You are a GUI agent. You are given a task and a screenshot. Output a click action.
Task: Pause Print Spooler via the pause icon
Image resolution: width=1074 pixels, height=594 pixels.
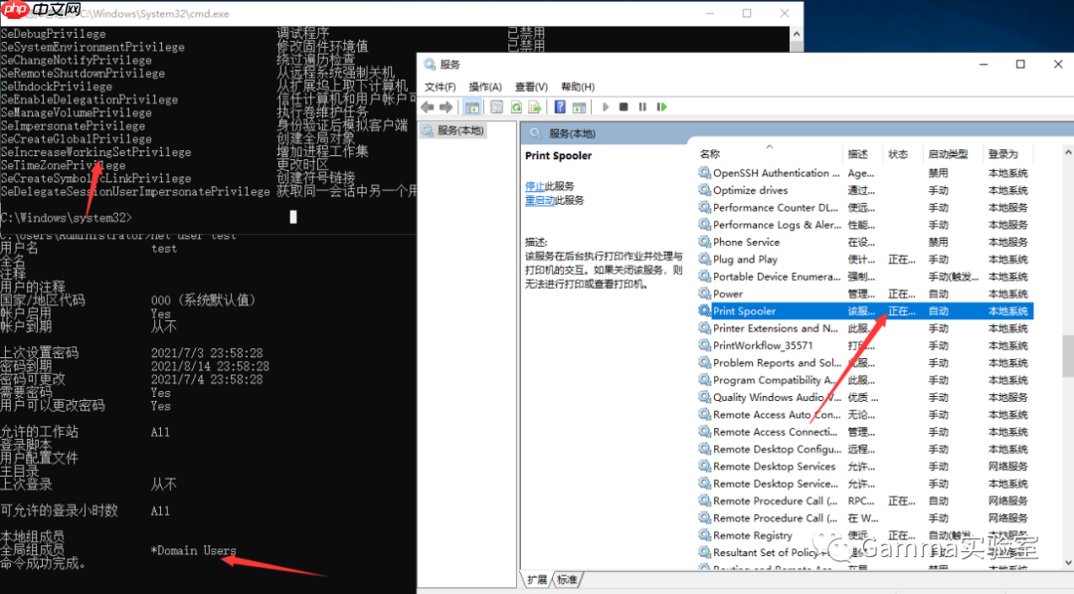pos(641,106)
